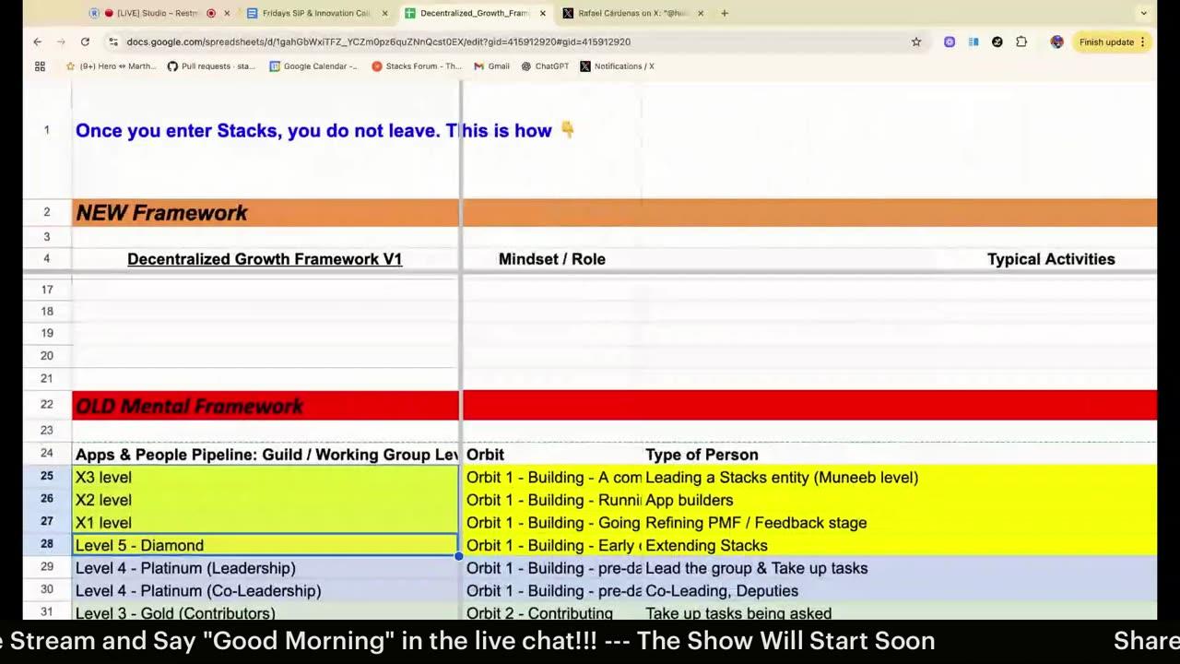Open the Stacks Forum bookmark
The height and width of the screenshot is (664, 1180).
pos(417,66)
